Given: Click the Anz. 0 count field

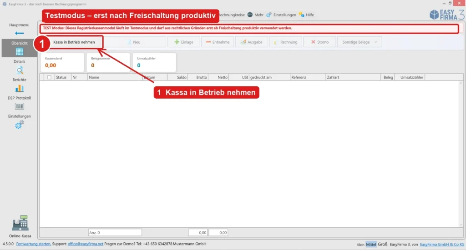Looking at the screenshot, I should (115, 232).
